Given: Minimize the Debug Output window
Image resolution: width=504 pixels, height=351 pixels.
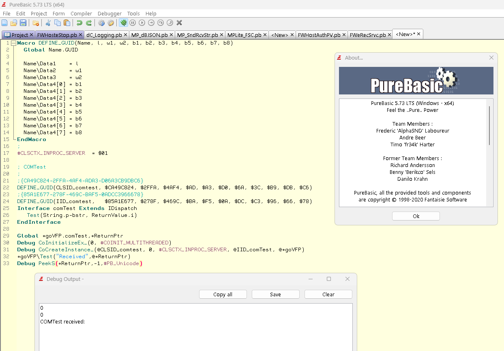Looking at the screenshot, I should click(311, 279).
